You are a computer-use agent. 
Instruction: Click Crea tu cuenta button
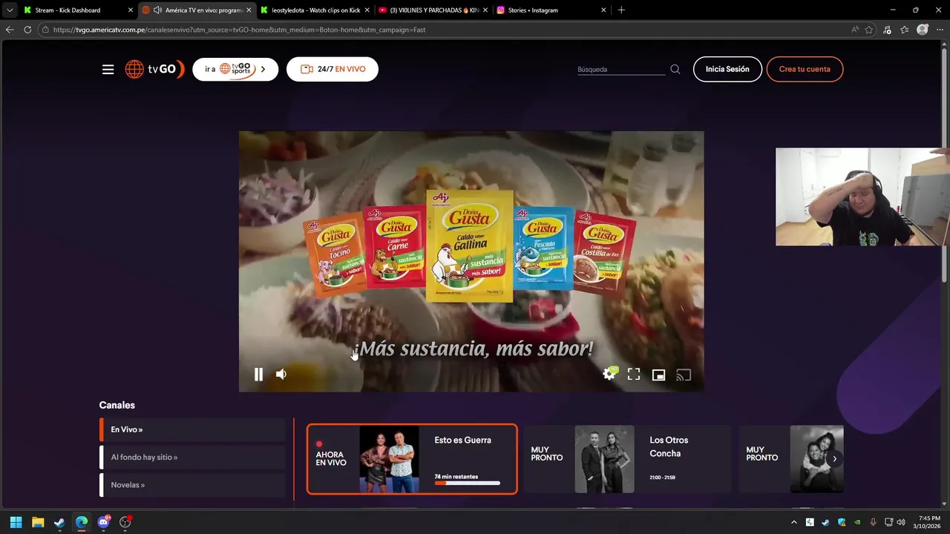805,69
